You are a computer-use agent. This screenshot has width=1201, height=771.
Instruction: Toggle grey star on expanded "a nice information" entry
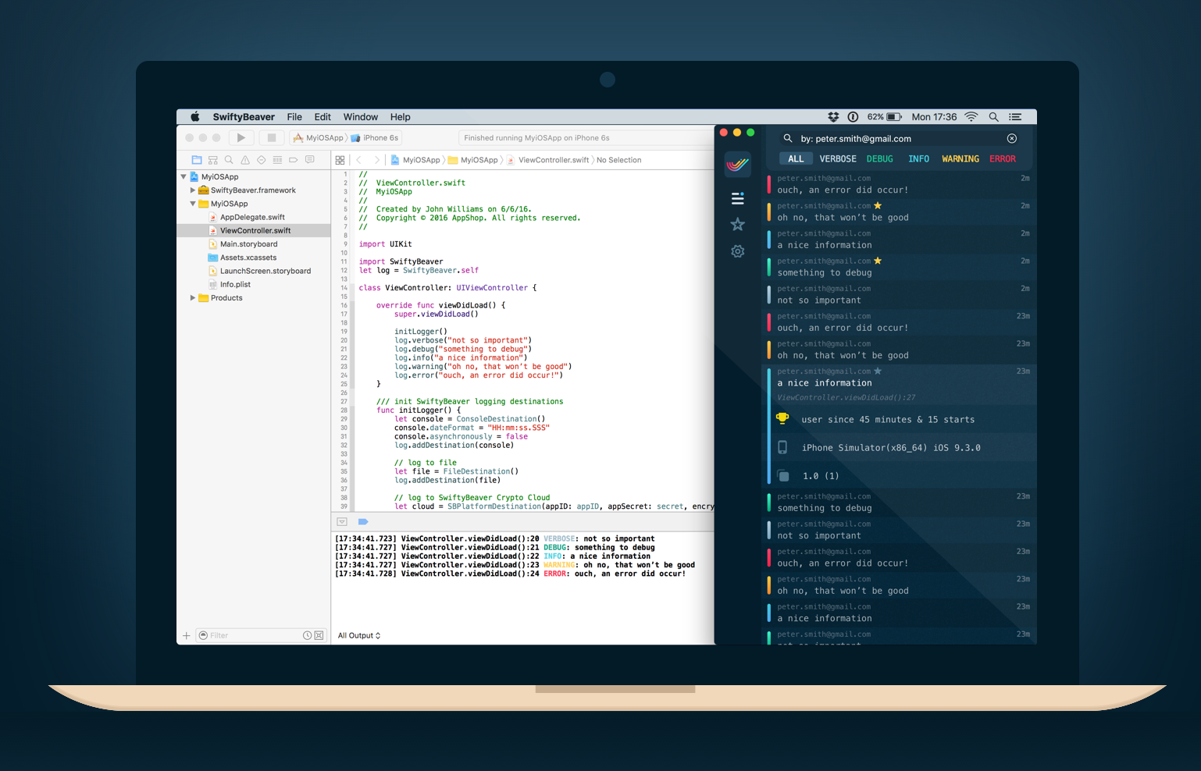pyautogui.click(x=878, y=371)
